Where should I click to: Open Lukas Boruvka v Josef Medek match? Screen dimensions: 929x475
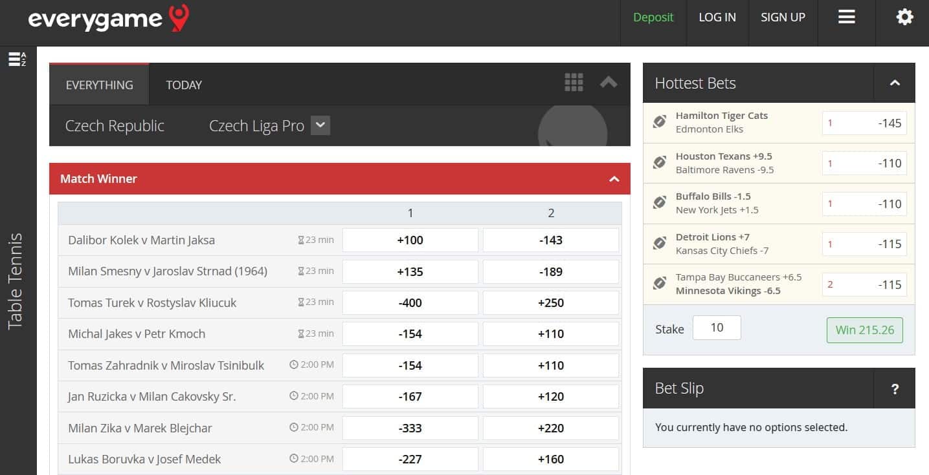coord(144,459)
